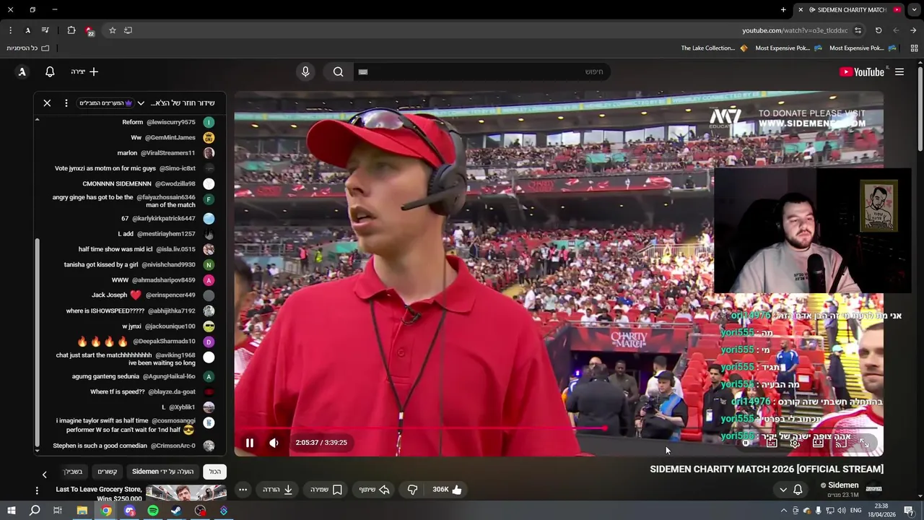
Task: Click the search magnifier button
Action: click(338, 71)
